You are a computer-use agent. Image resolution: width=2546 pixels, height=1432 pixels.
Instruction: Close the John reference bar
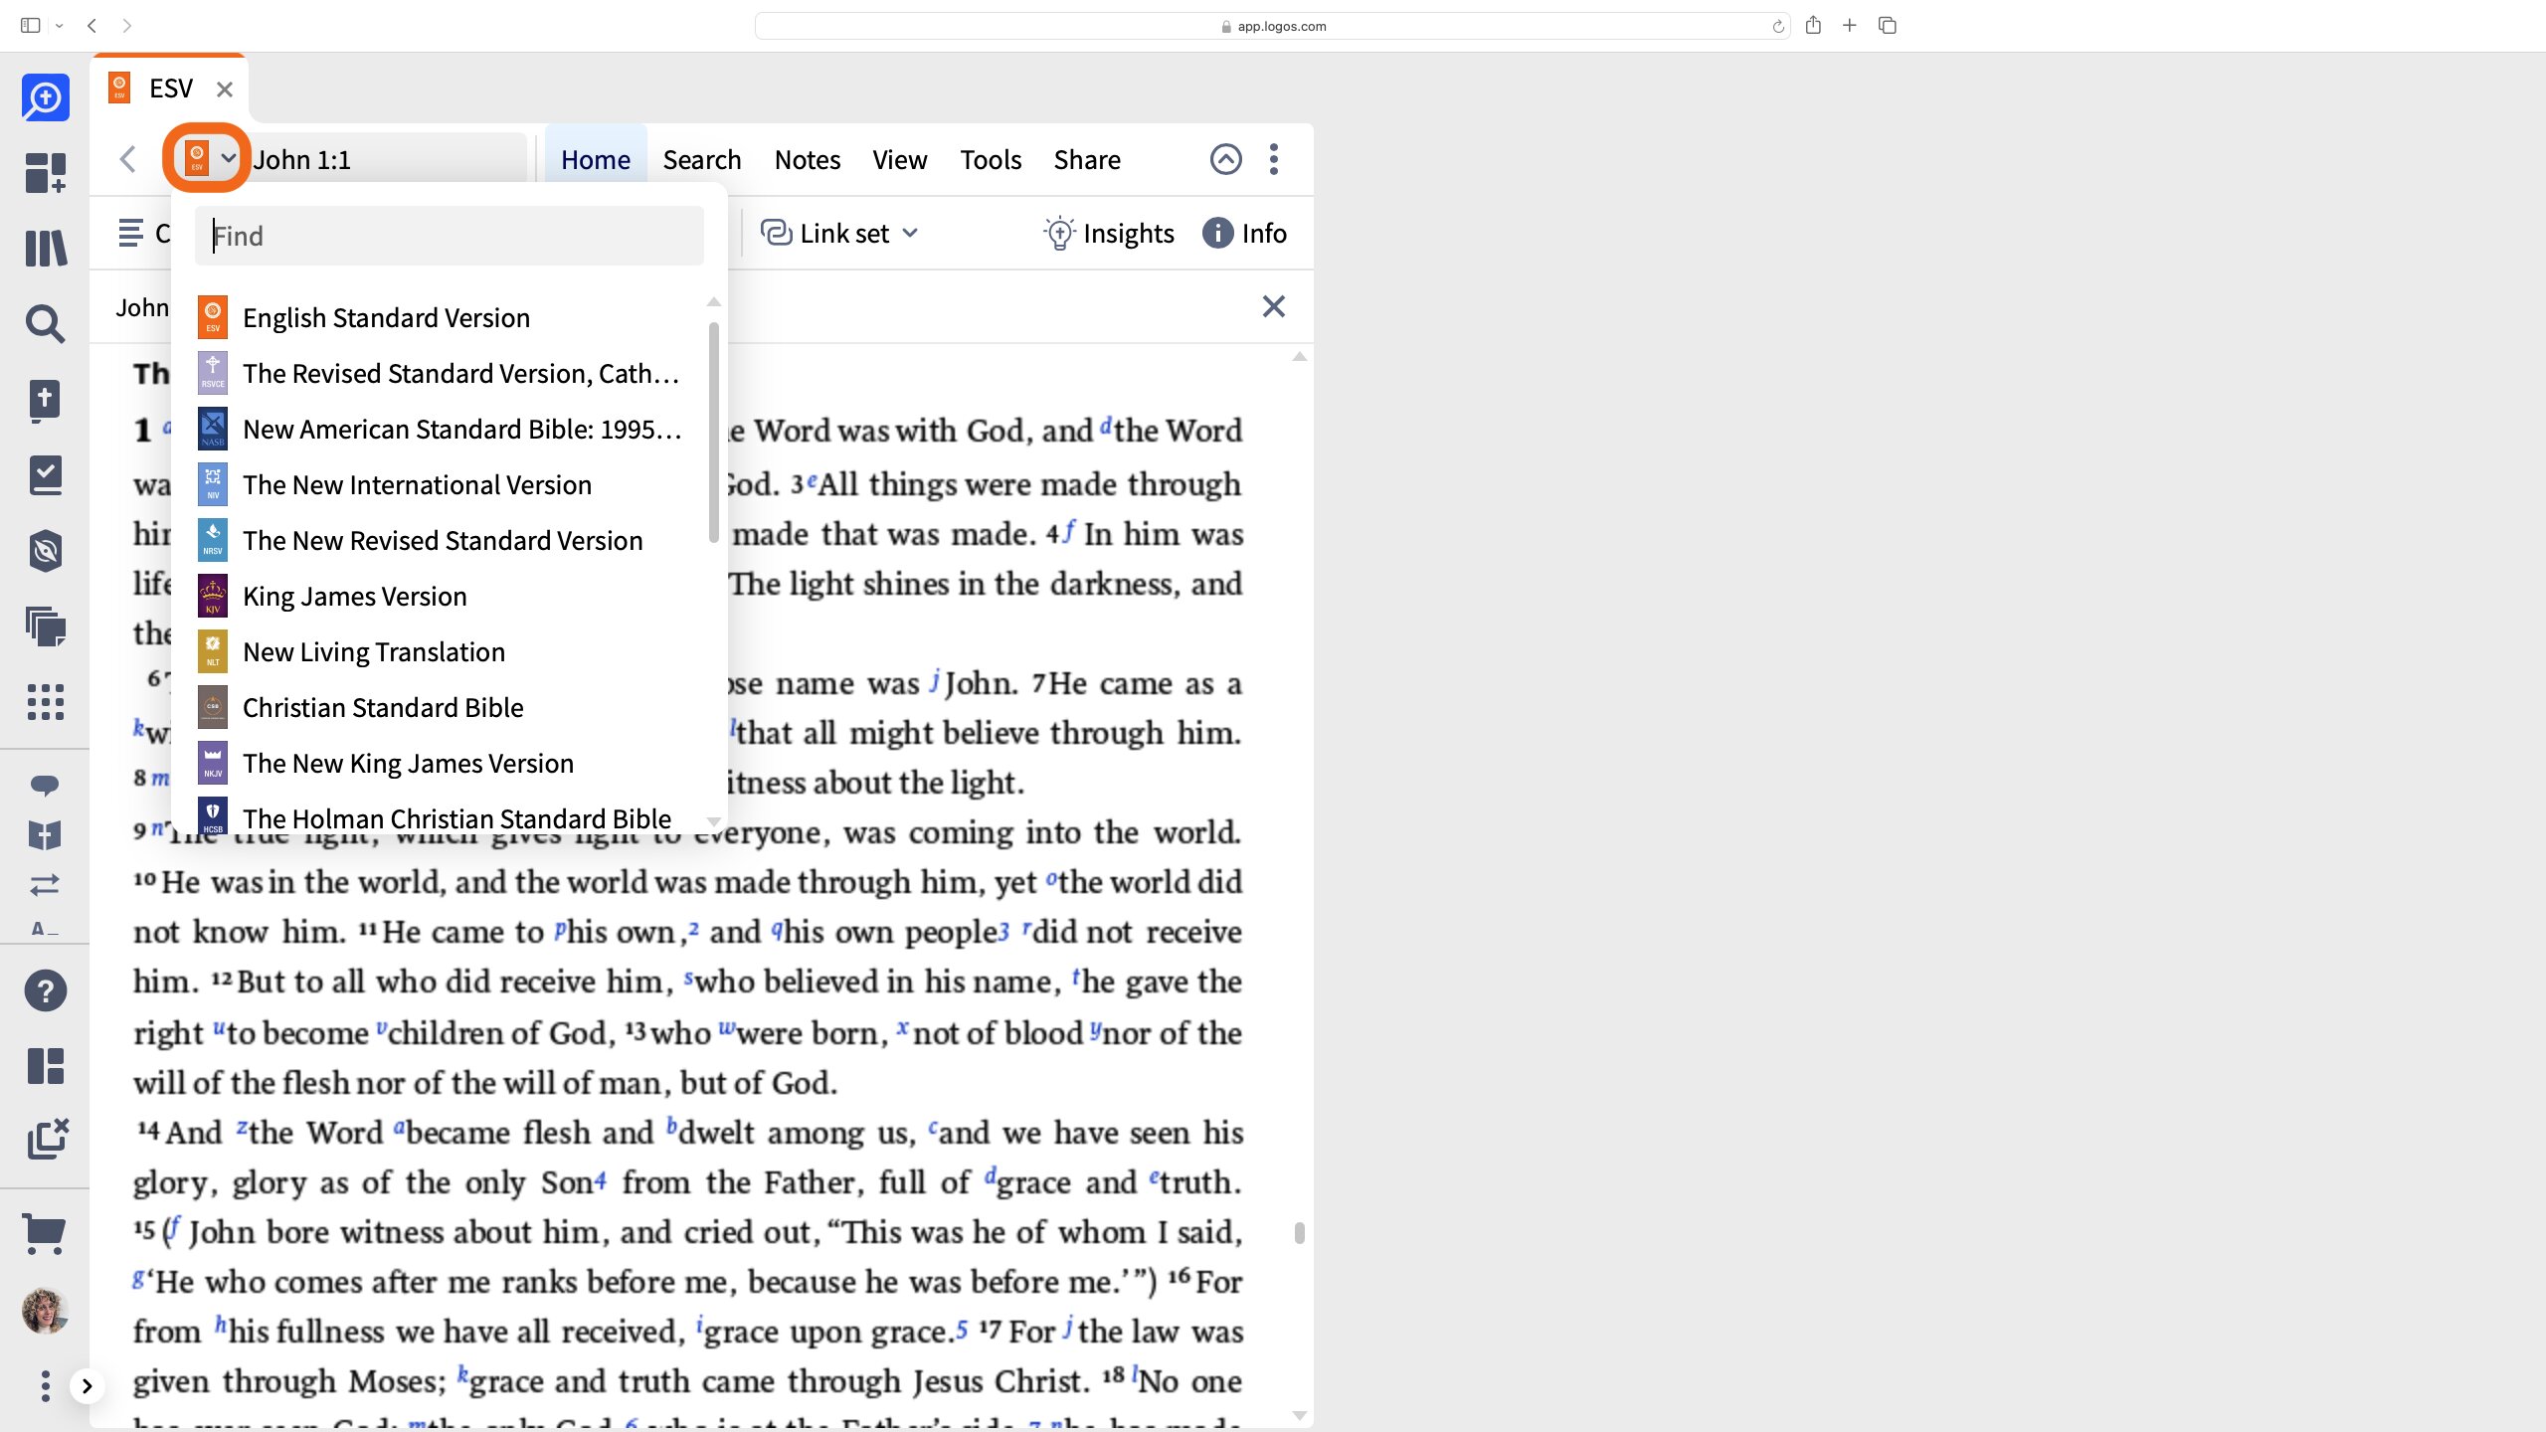tap(1273, 306)
